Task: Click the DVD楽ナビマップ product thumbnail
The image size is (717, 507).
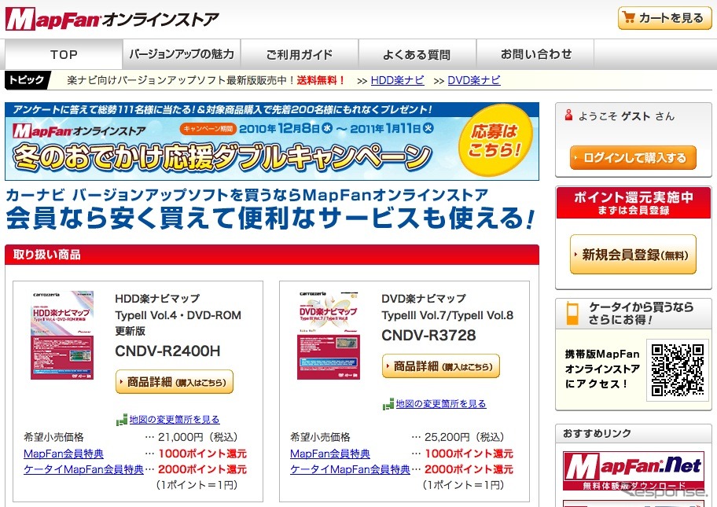Action: tap(329, 336)
